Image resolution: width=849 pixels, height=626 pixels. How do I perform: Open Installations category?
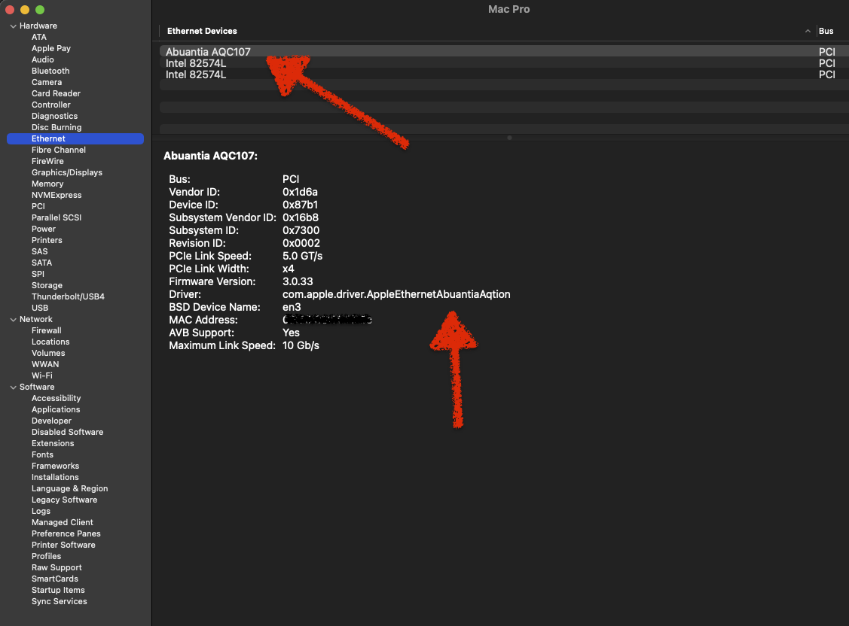(55, 477)
